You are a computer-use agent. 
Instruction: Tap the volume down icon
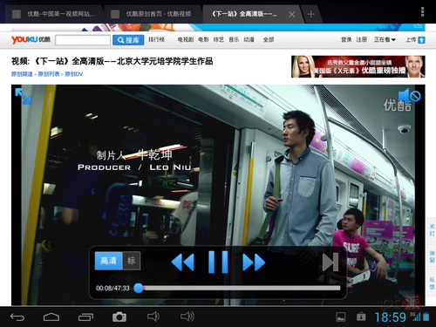[x=153, y=317]
